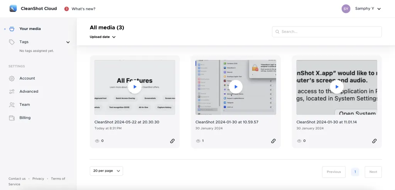This screenshot has height=190, width=395.
Task: Select page 1 in pagination
Action: (355, 172)
